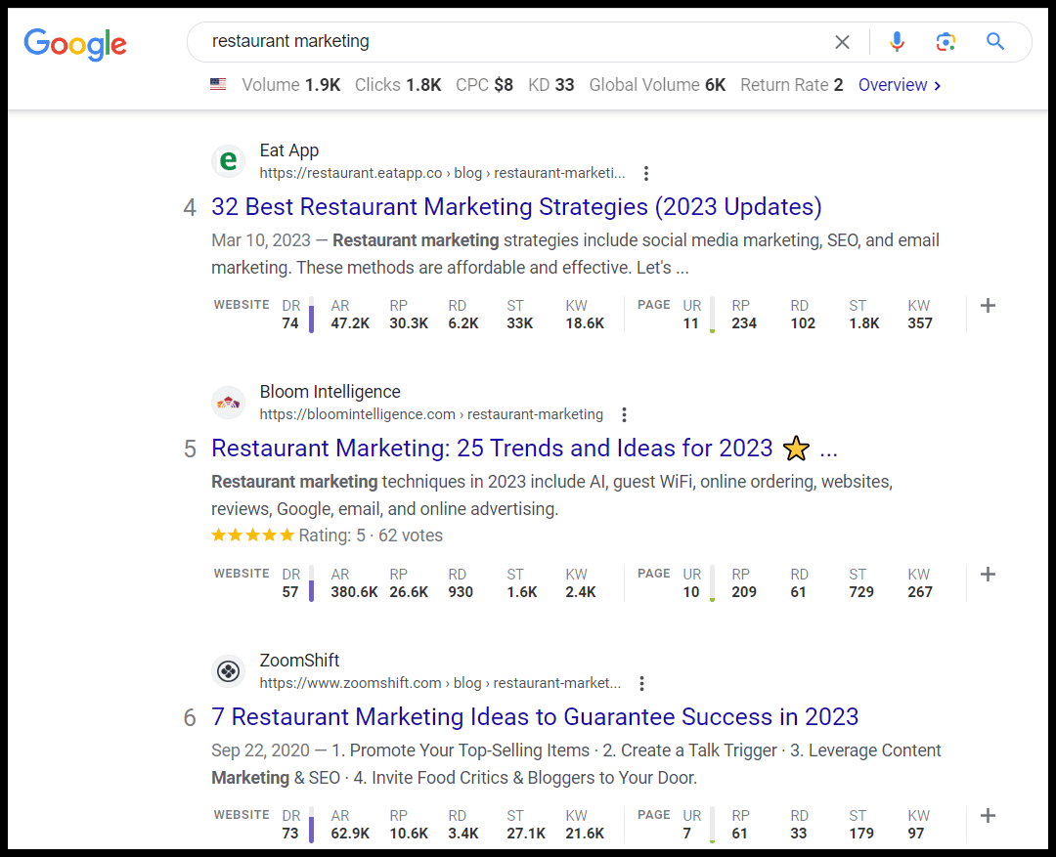
Task: Click page RP 209 for Bloom Intelligence
Action: pyautogui.click(x=744, y=583)
